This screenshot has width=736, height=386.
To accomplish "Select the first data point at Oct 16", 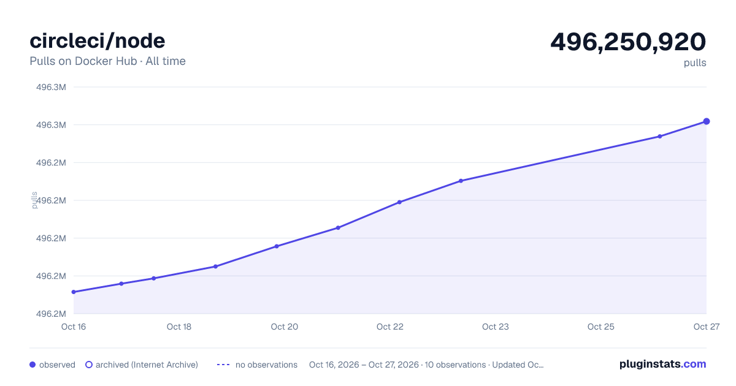I will pos(74,292).
